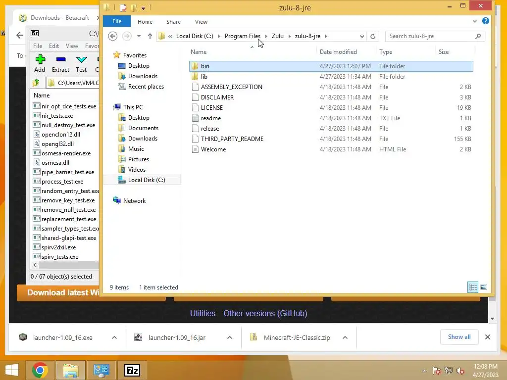Image resolution: width=507 pixels, height=380 pixels.
Task: Go up one folder level
Action: click(150, 36)
